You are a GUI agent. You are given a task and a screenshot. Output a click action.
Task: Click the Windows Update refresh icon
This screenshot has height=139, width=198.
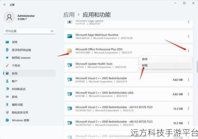(x=7, y=120)
